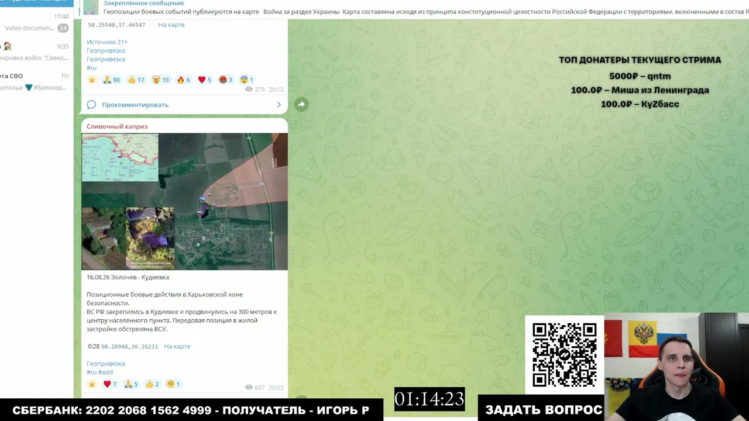React with the fire emoji showing 6

[183, 80]
